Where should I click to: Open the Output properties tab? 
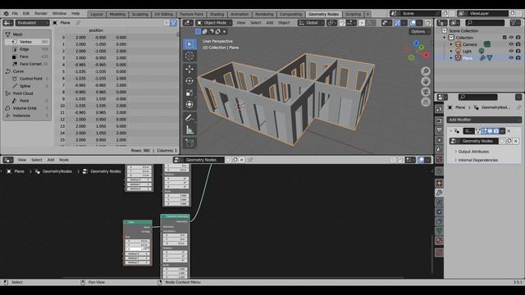click(440, 130)
